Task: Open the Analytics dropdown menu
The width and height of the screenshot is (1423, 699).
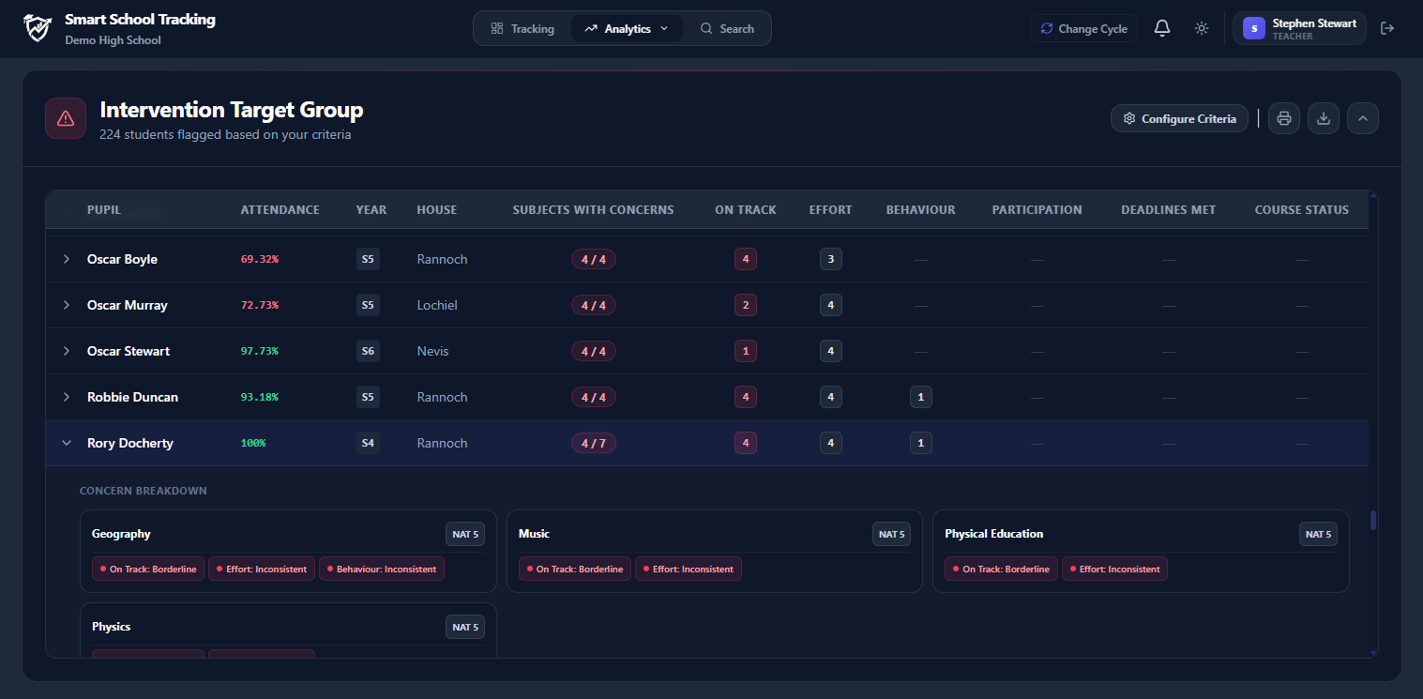Action: [627, 28]
